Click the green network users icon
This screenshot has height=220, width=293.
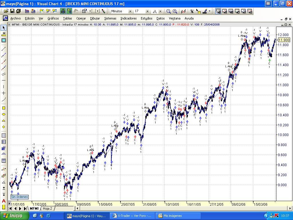coord(63,11)
